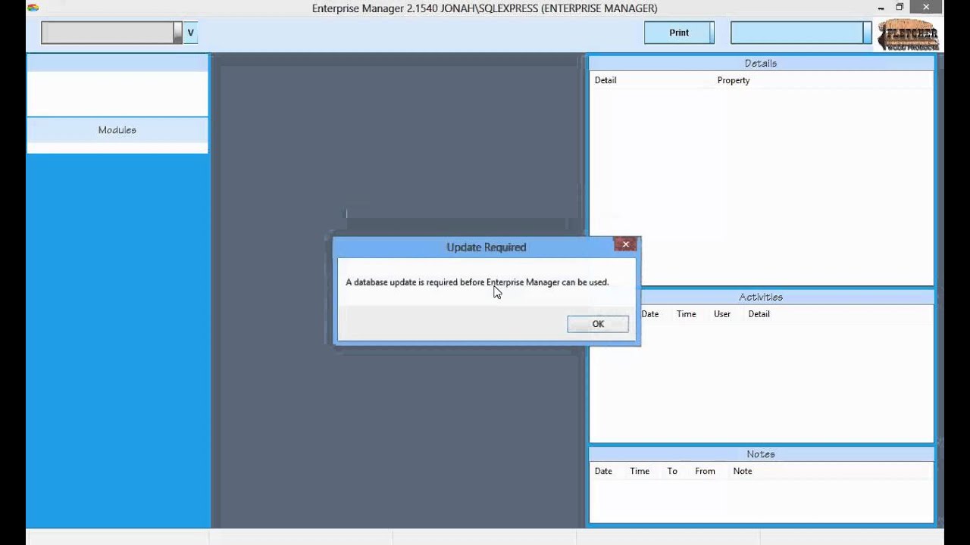Select the Details panel header
This screenshot has width=970, height=545.
[761, 64]
